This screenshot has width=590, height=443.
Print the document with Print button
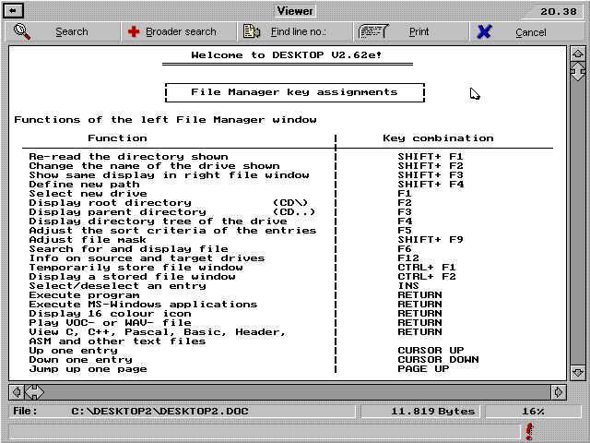click(x=411, y=31)
